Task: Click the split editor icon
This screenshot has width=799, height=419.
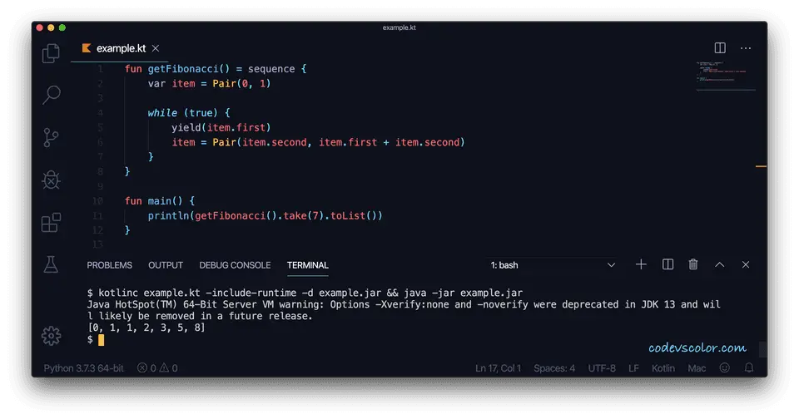Action: point(720,48)
